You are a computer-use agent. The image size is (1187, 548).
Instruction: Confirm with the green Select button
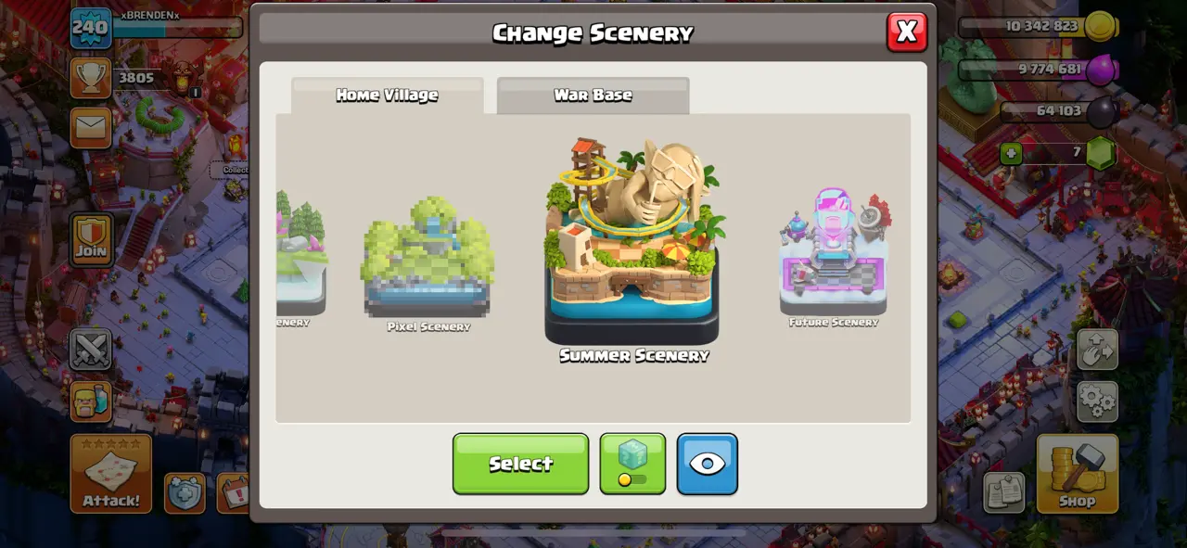point(520,464)
